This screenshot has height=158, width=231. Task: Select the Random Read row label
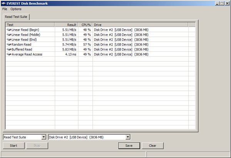tap(21, 44)
